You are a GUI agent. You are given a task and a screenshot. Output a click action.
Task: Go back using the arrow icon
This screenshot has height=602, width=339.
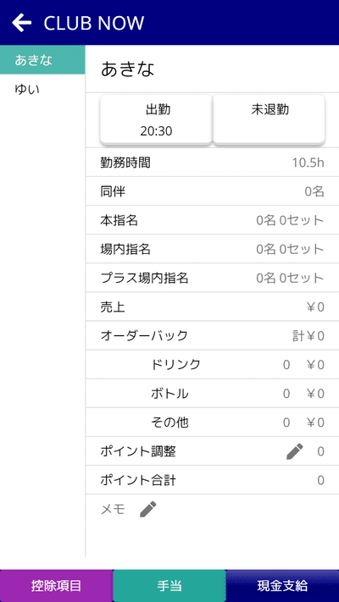point(21,23)
